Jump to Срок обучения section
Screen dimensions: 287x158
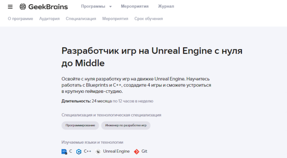[x=149, y=19]
